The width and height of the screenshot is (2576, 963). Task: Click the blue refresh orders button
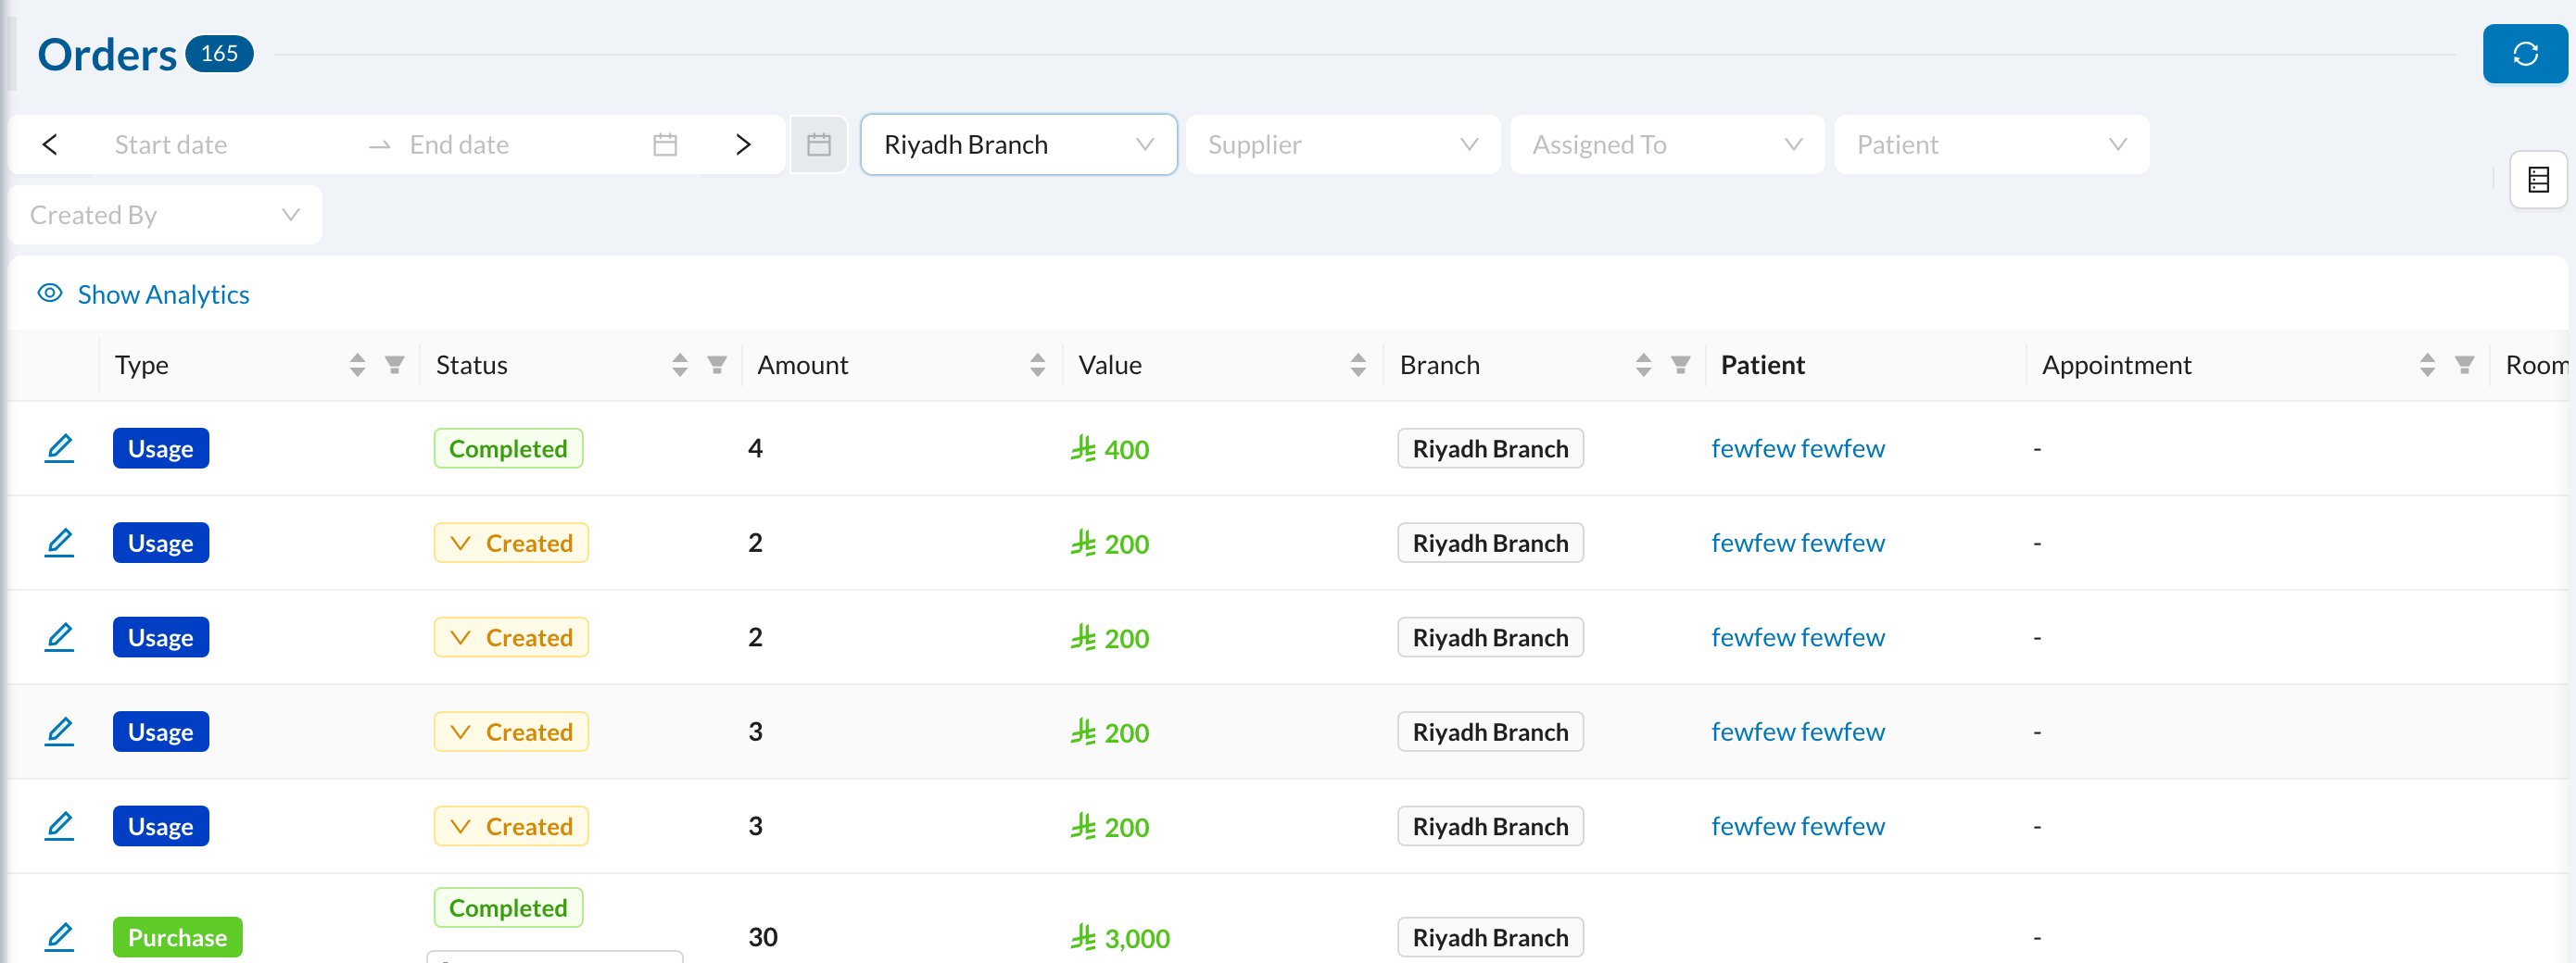pos(2524,54)
